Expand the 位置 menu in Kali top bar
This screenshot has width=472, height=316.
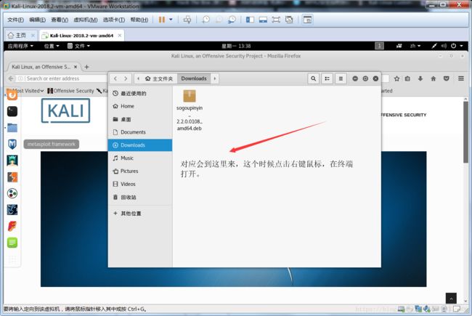(52, 46)
